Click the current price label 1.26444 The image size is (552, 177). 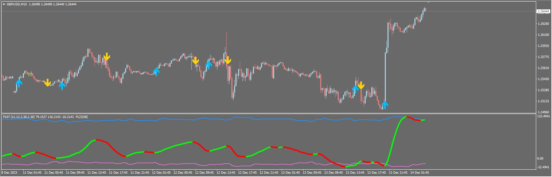click(x=543, y=11)
